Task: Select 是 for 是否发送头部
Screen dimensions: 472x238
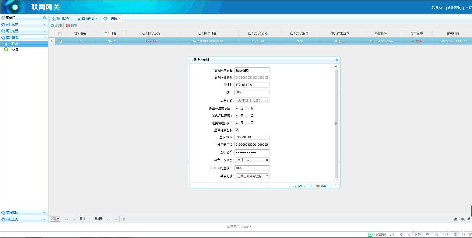Action: click(x=237, y=123)
